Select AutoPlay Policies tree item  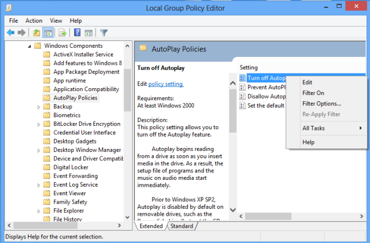(x=75, y=98)
